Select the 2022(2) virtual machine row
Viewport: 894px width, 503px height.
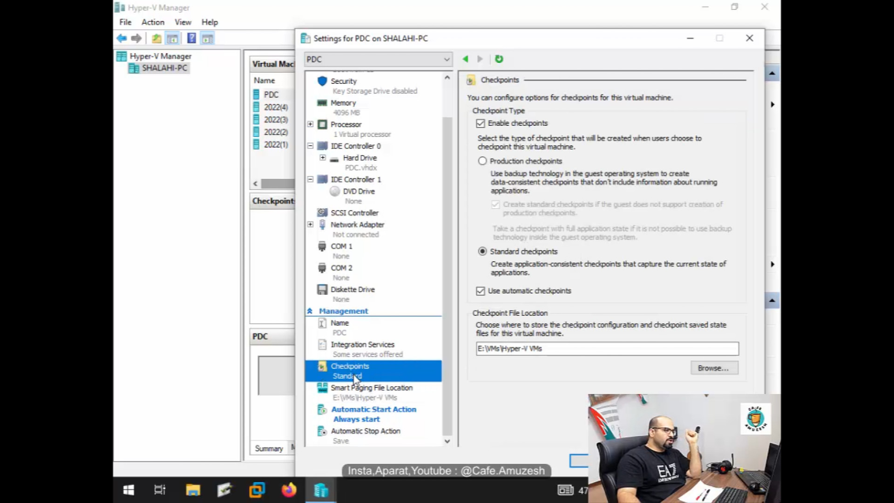[273, 132]
